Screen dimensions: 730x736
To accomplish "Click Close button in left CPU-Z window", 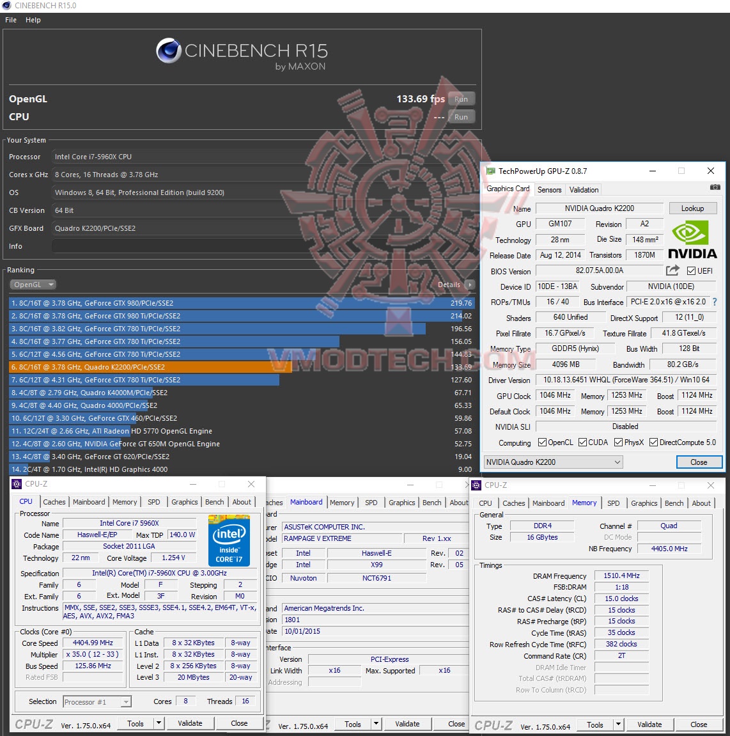I will [239, 723].
